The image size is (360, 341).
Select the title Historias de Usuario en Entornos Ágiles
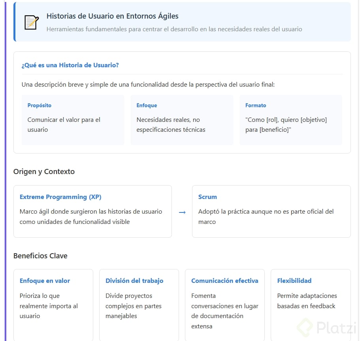112,16
